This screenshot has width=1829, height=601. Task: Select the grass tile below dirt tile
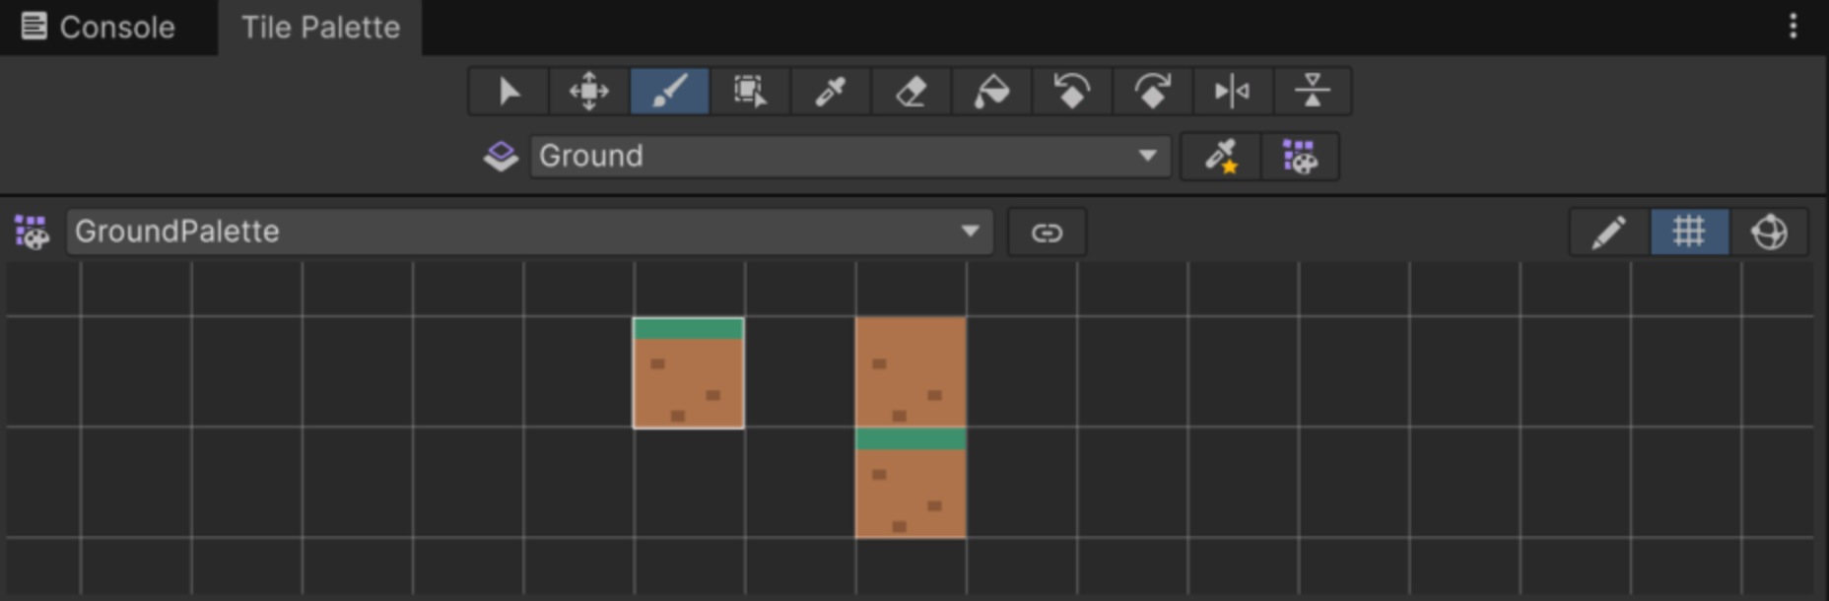point(911,483)
